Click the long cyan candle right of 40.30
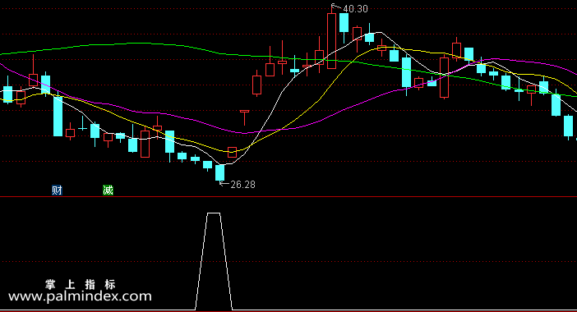This screenshot has height=312, width=577. [344, 24]
